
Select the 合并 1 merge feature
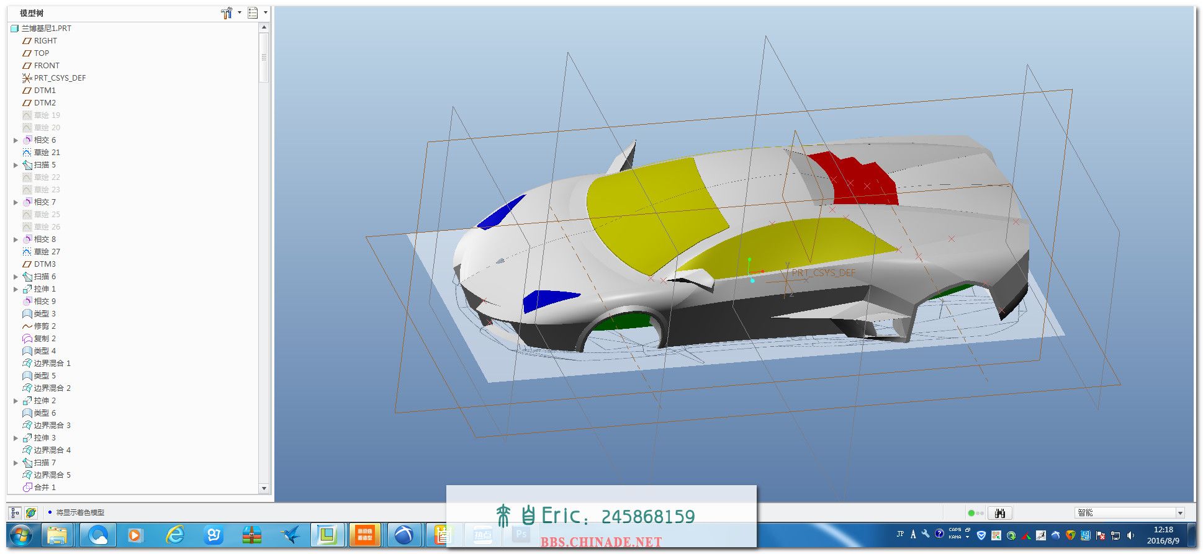tap(45, 488)
